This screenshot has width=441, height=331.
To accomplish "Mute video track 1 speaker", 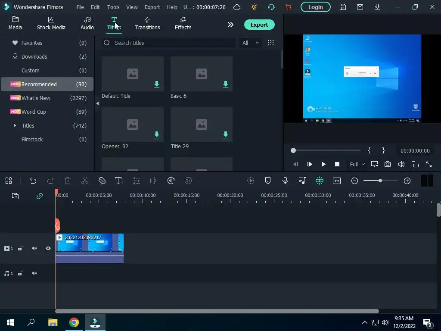I will (x=34, y=248).
